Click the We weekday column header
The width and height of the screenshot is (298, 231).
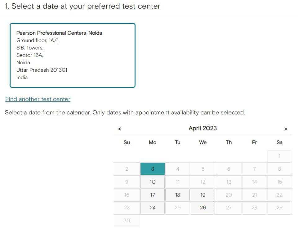203,143
